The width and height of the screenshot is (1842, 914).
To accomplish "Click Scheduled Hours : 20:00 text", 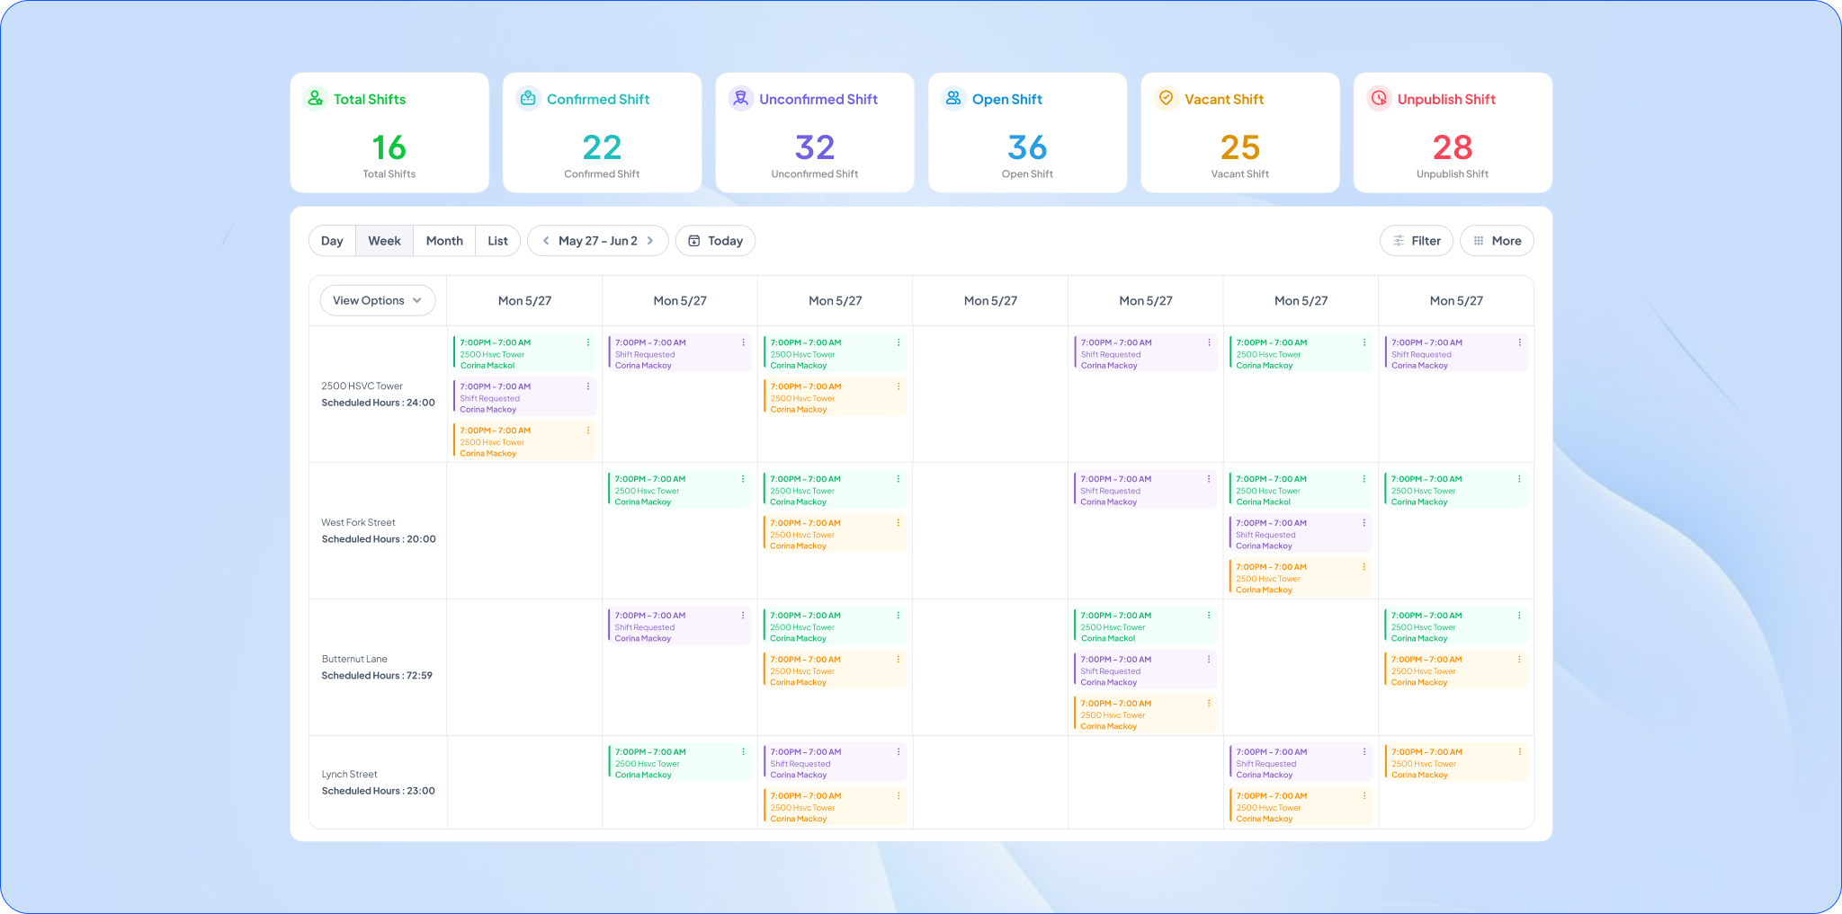I will click(379, 539).
